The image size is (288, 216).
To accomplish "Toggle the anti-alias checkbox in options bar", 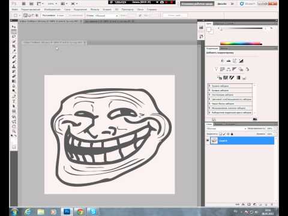I will point(68,16).
